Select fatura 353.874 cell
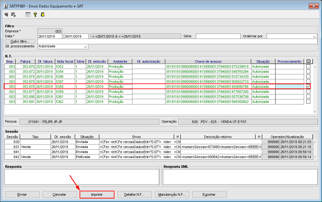 pos(25,77)
